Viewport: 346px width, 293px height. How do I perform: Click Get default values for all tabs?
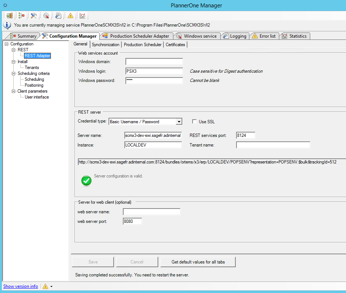198,262
